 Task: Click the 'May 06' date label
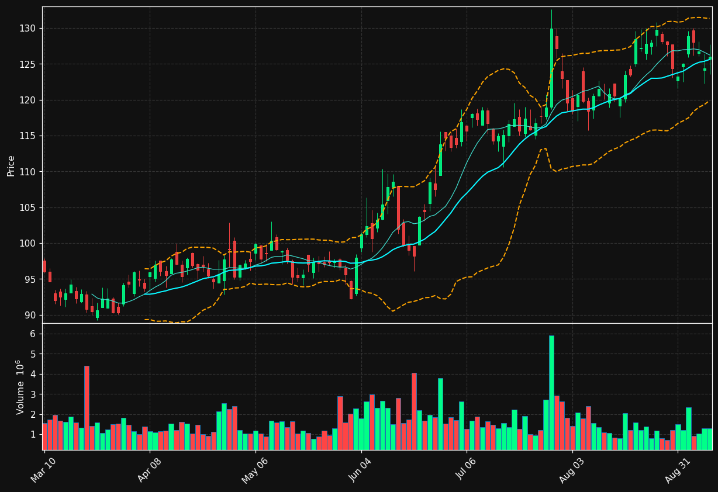point(254,470)
